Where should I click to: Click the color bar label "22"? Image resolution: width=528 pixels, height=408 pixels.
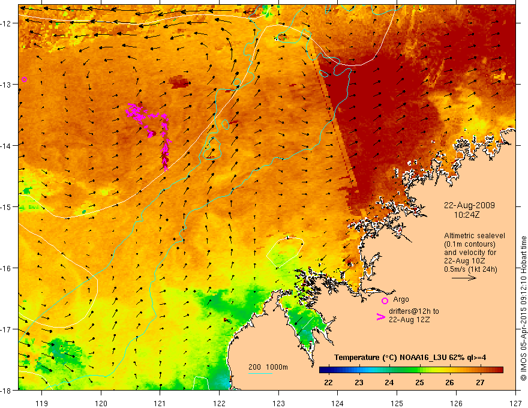pyautogui.click(x=328, y=382)
